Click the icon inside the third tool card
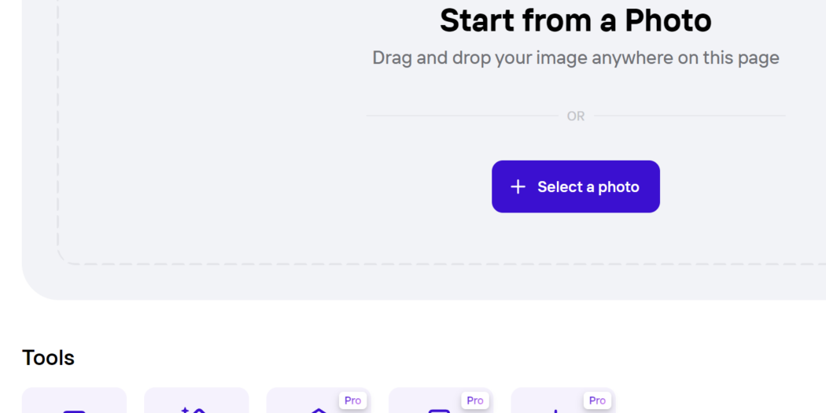Image resolution: width=826 pixels, height=413 pixels. 319,411
